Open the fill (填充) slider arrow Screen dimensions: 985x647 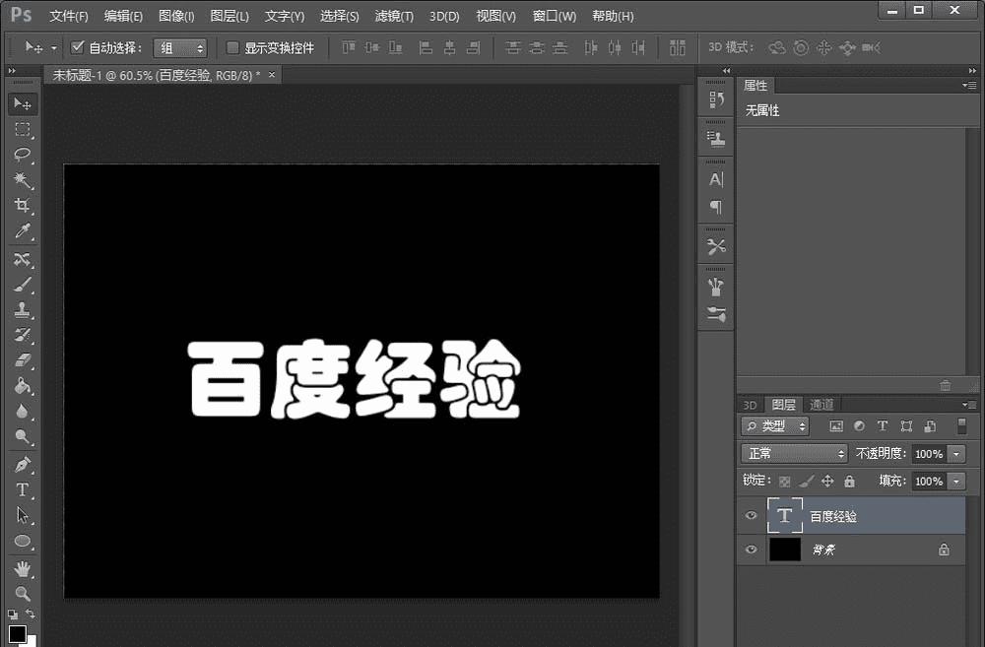pyautogui.click(x=956, y=482)
